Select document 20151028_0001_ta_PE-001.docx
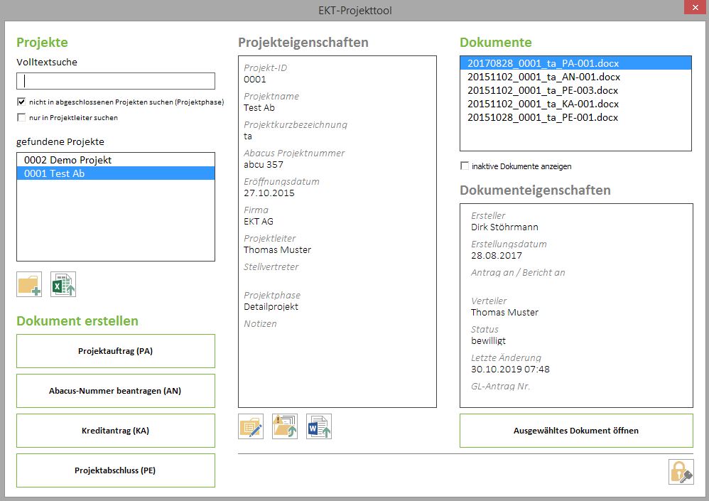This screenshot has height=501, width=709. (x=575, y=117)
